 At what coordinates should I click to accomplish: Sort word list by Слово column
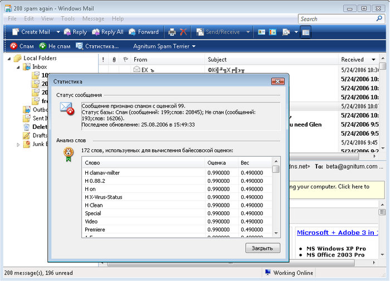143,163
